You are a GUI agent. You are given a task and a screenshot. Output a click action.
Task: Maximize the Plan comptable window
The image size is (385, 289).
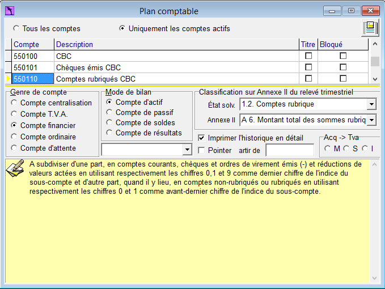[351, 11]
